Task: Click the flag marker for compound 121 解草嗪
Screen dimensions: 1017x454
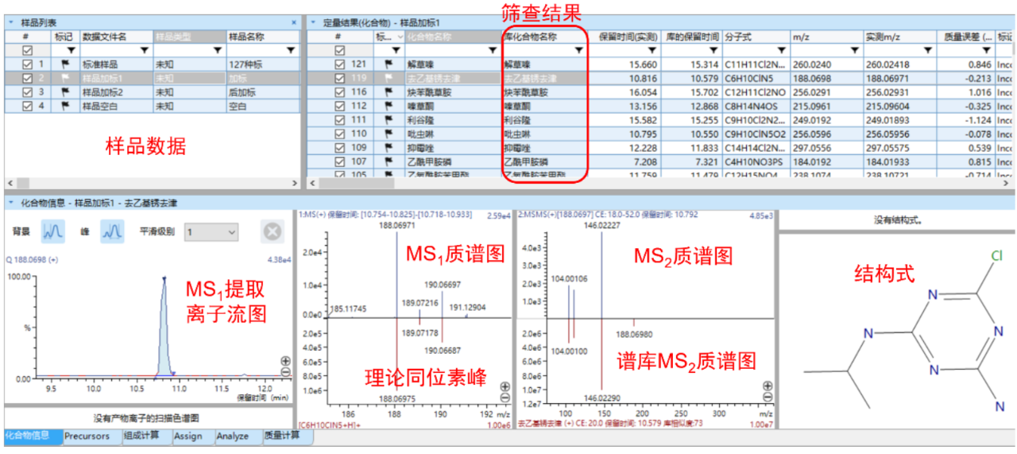Action: click(x=389, y=64)
